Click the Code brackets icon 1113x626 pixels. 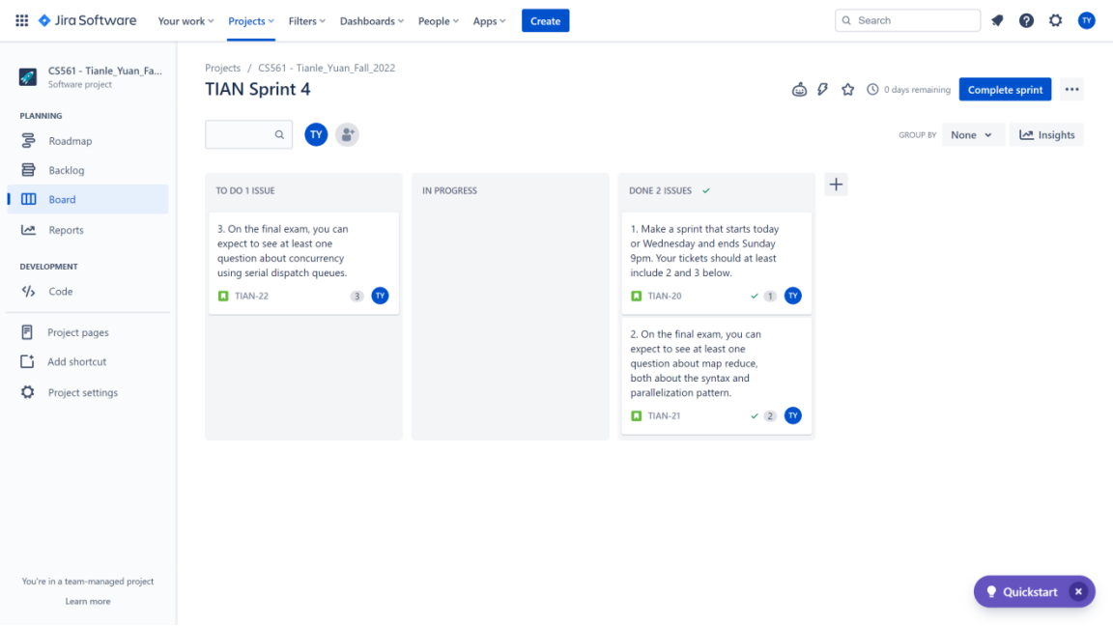28,291
